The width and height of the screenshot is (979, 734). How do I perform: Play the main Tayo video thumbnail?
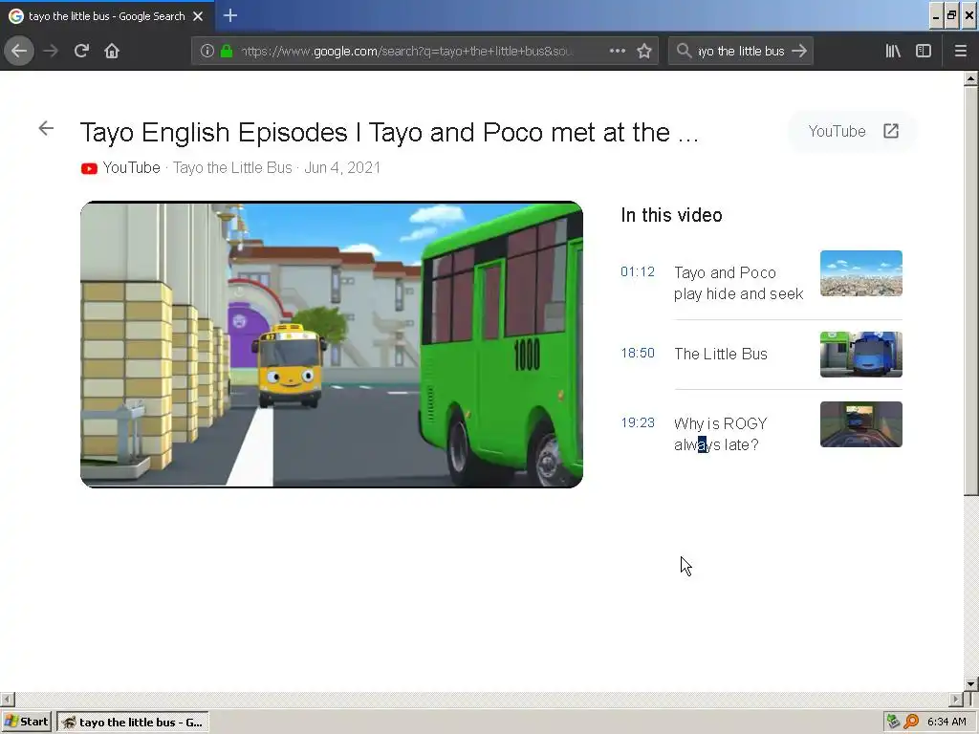[x=332, y=344]
